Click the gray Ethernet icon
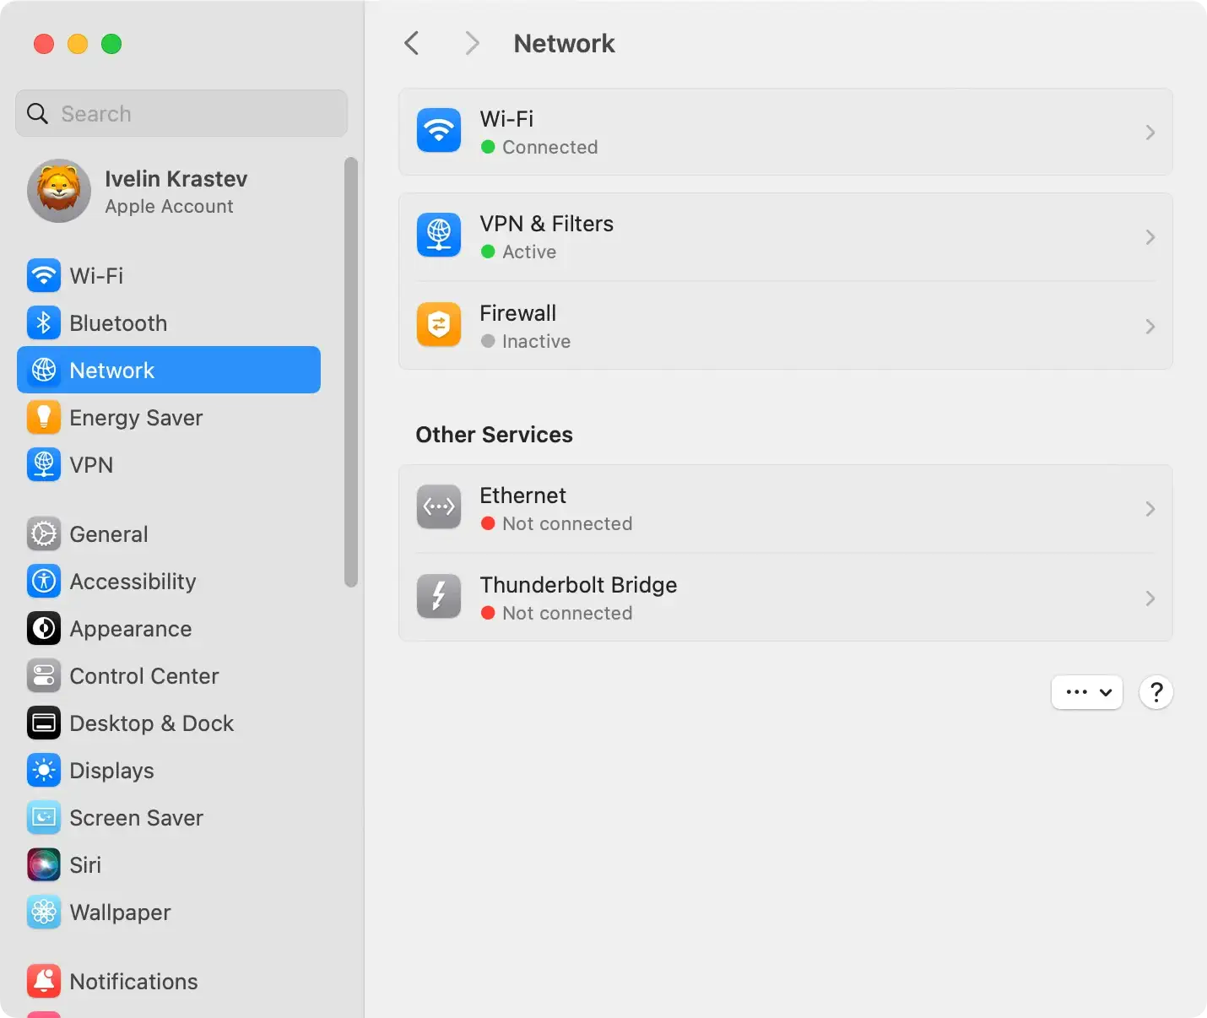Screen dimensions: 1207x1018 coord(439,507)
